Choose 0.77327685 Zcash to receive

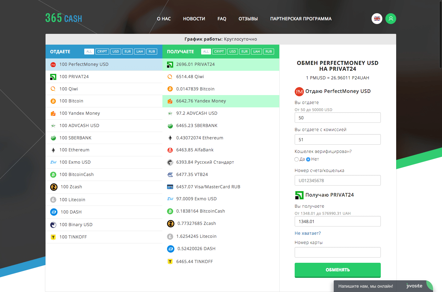pos(221,224)
